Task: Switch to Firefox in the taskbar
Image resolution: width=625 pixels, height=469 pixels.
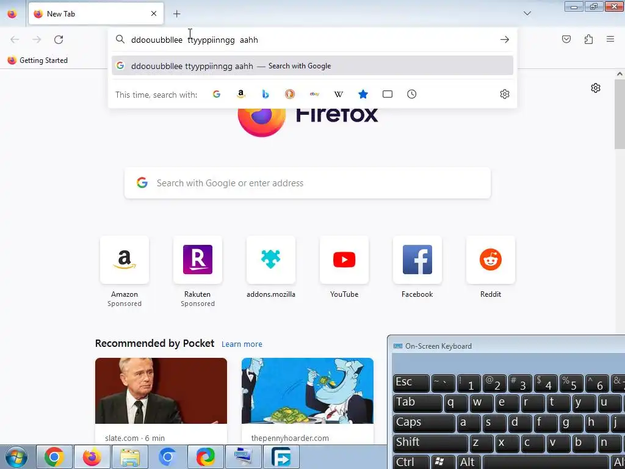Action: 92,457
